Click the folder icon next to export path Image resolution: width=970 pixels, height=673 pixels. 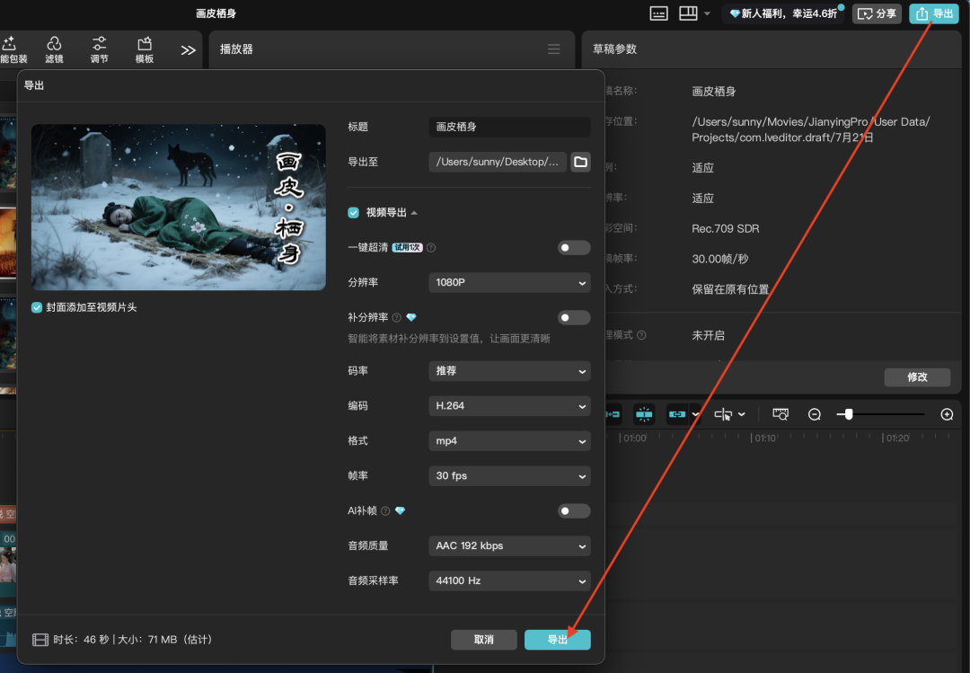[x=580, y=162]
